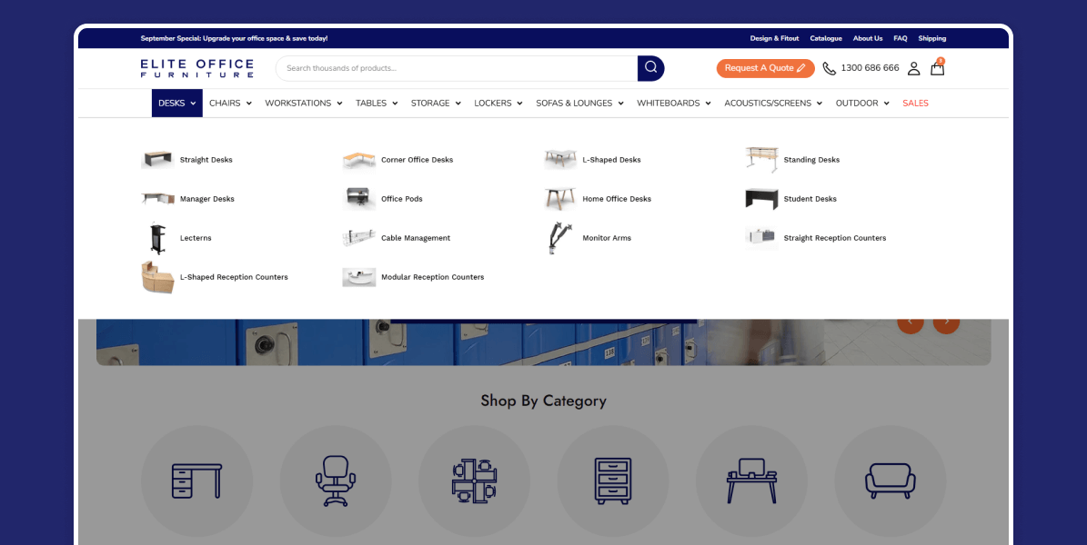Open the shopping cart icon
The width and height of the screenshot is (1087, 545).
pos(937,68)
